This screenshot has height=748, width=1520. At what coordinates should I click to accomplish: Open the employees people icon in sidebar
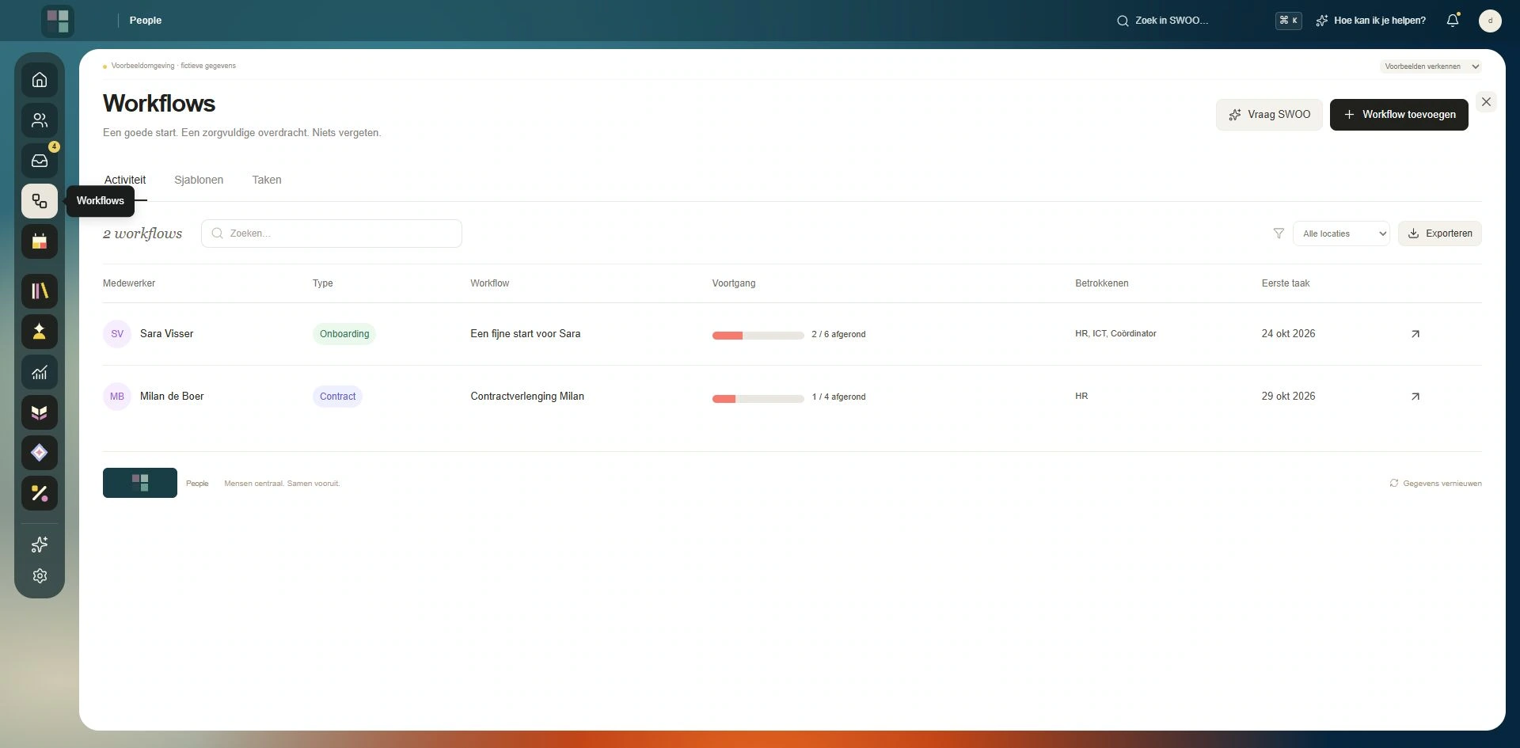40,120
